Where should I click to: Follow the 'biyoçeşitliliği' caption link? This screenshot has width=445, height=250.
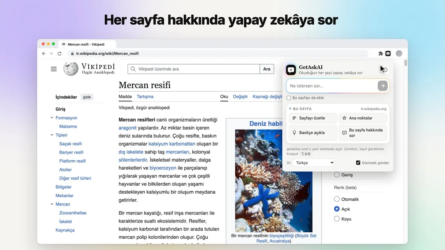pos(282,235)
